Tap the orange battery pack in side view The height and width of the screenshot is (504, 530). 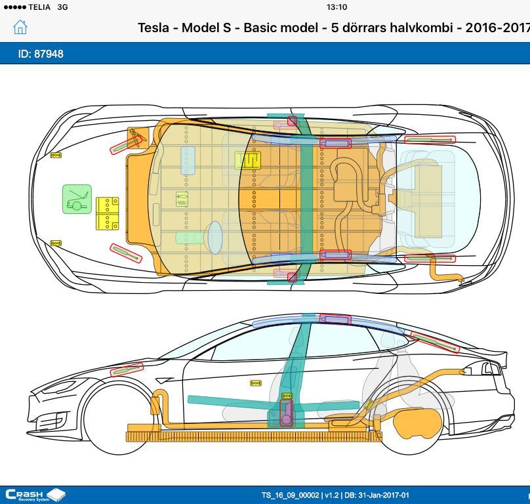(x=253, y=436)
